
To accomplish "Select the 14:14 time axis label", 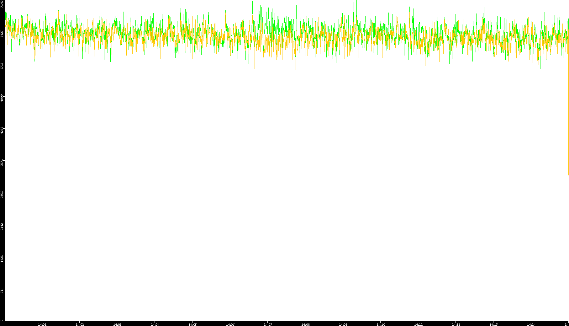I will click(x=531, y=324).
